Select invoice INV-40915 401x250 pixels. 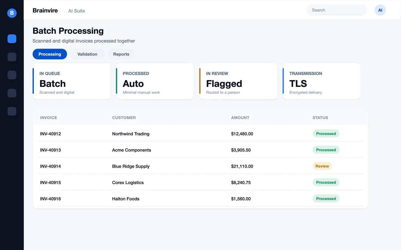pos(50,183)
